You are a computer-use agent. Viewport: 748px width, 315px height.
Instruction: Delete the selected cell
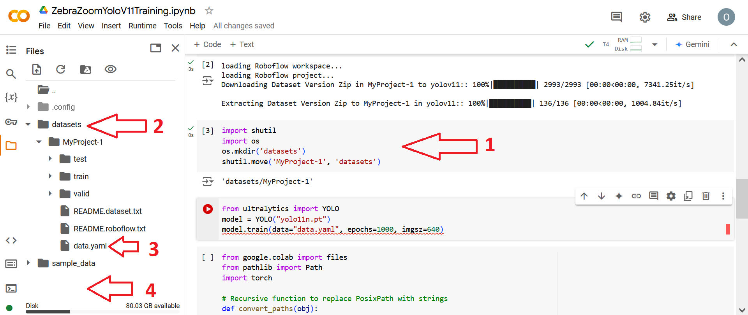(x=706, y=196)
